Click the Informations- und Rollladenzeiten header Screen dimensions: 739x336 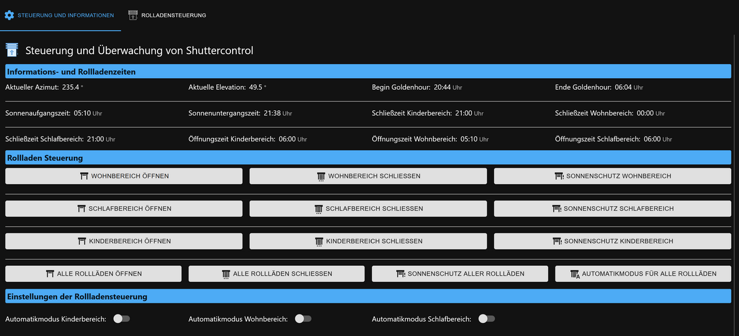tap(368, 71)
